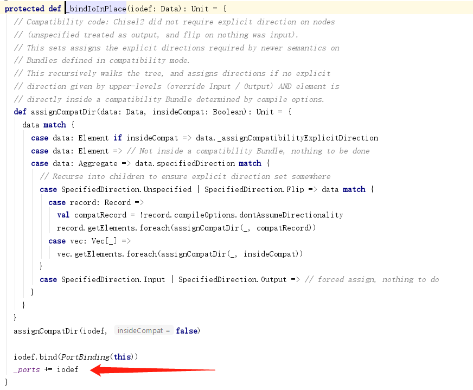
Task: Click the 'Unit' return type of _bindIoInPlace
Action: [x=200, y=9]
